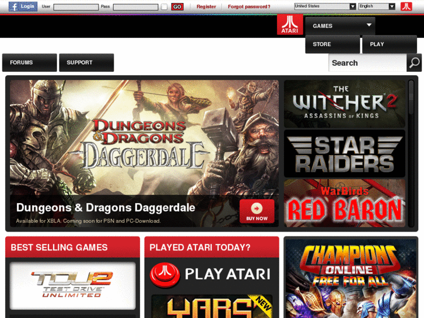Click the Atari logo in the header

(x=290, y=25)
